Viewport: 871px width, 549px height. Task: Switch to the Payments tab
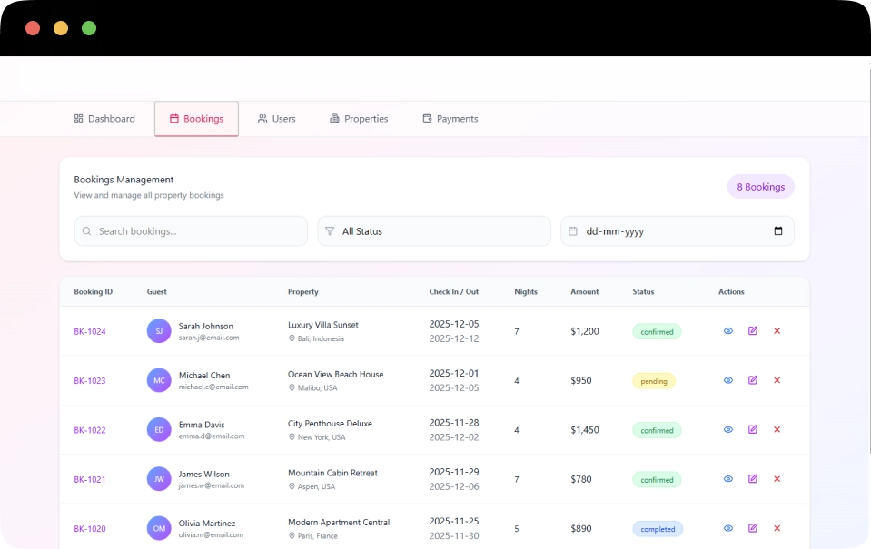click(450, 118)
